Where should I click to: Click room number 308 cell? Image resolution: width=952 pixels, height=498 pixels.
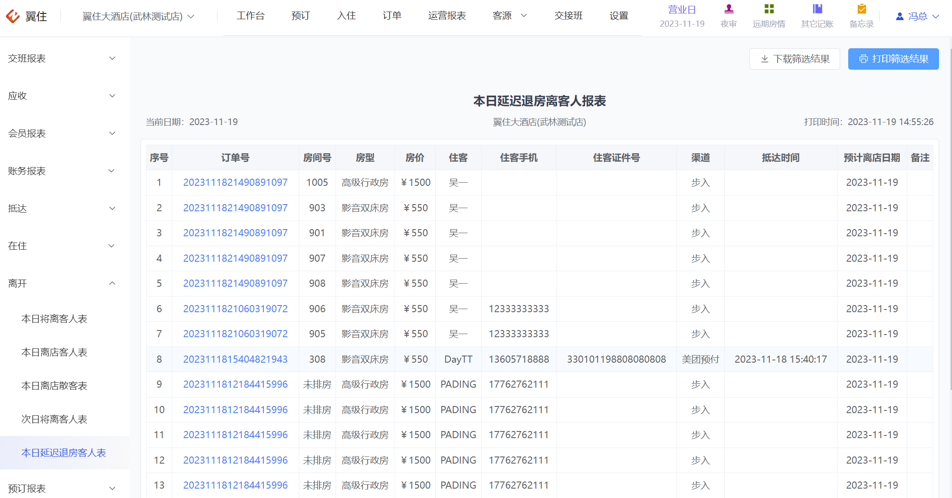[317, 360]
